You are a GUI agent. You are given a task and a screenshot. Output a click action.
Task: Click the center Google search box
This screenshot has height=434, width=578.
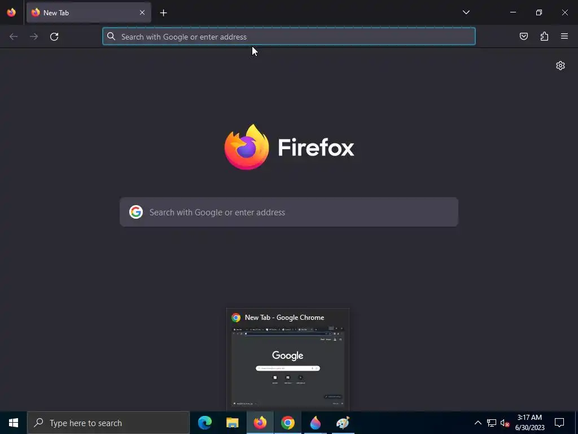[x=289, y=212]
